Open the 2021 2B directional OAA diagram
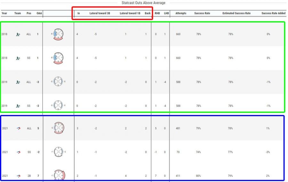Image resolution: width=288 pixels, height=182 pixels. pyautogui.click(x=59, y=175)
